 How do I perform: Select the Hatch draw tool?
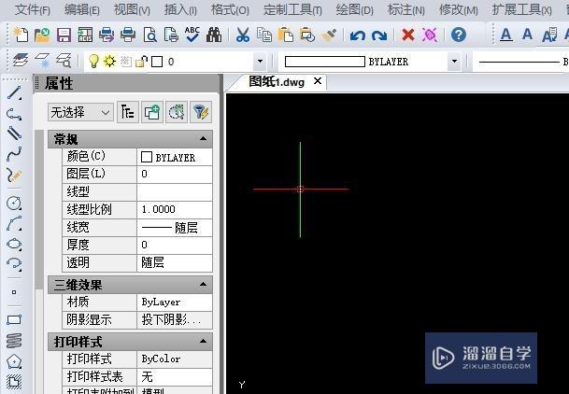pos(14,381)
